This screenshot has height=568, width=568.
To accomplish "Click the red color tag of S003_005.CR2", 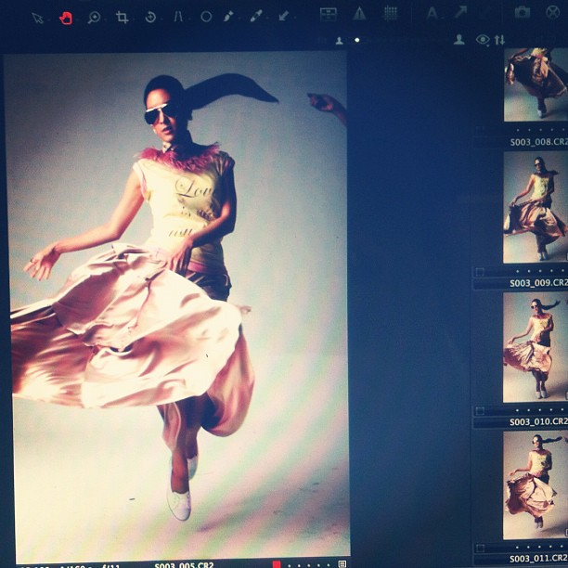I will point(277,564).
